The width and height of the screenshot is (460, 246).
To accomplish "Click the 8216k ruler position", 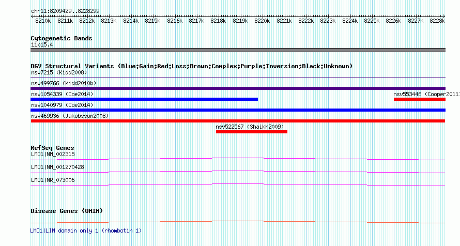I will click(x=175, y=21).
